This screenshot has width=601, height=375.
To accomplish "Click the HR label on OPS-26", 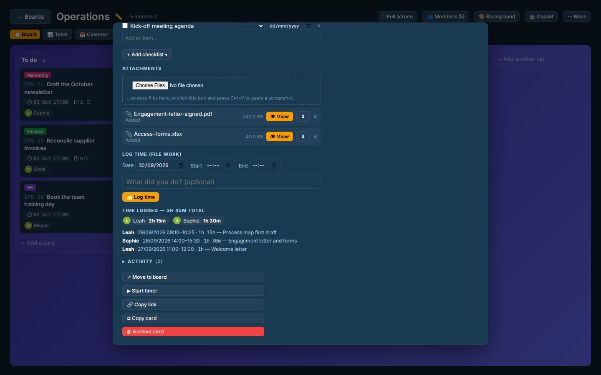I will tap(30, 188).
